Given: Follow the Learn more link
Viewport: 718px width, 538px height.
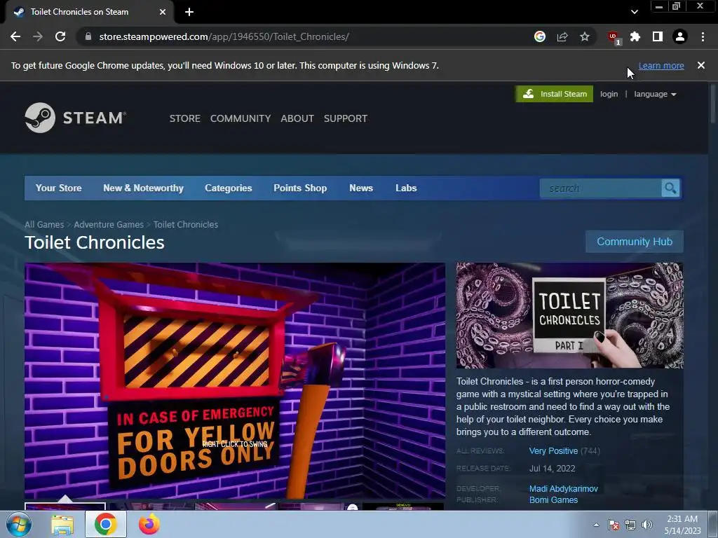Looking at the screenshot, I should (x=661, y=65).
